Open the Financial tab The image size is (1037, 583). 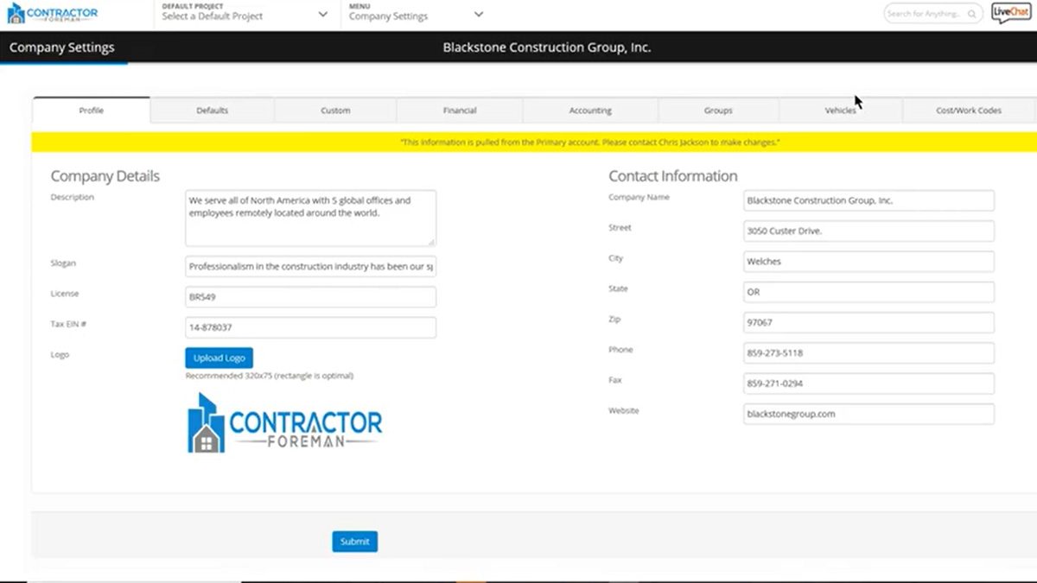(x=459, y=110)
